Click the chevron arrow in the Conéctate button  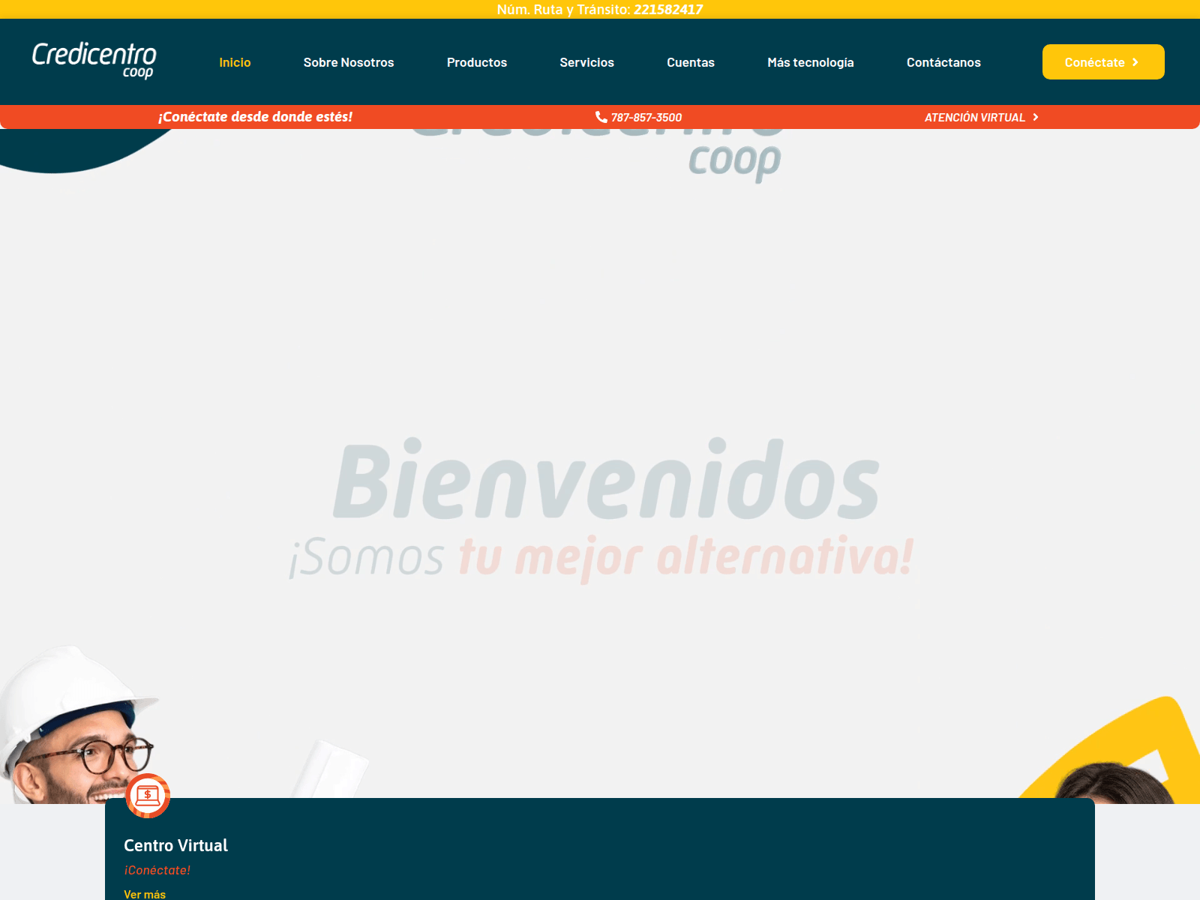[x=1135, y=62]
